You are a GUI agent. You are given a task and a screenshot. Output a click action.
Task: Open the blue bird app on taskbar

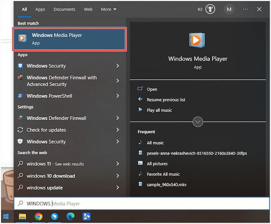point(55,216)
